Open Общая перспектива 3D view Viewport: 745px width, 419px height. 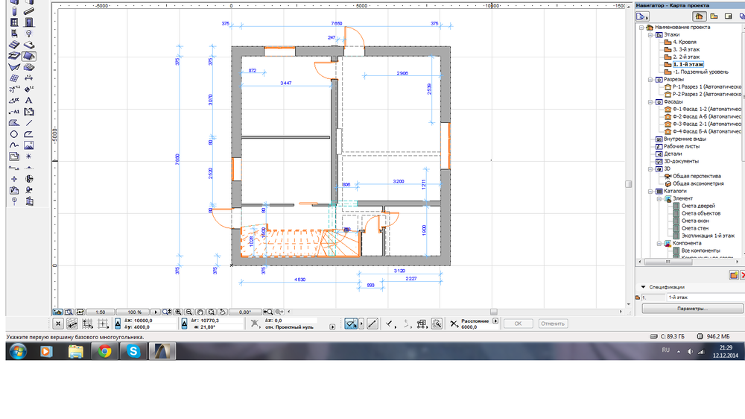698,176
